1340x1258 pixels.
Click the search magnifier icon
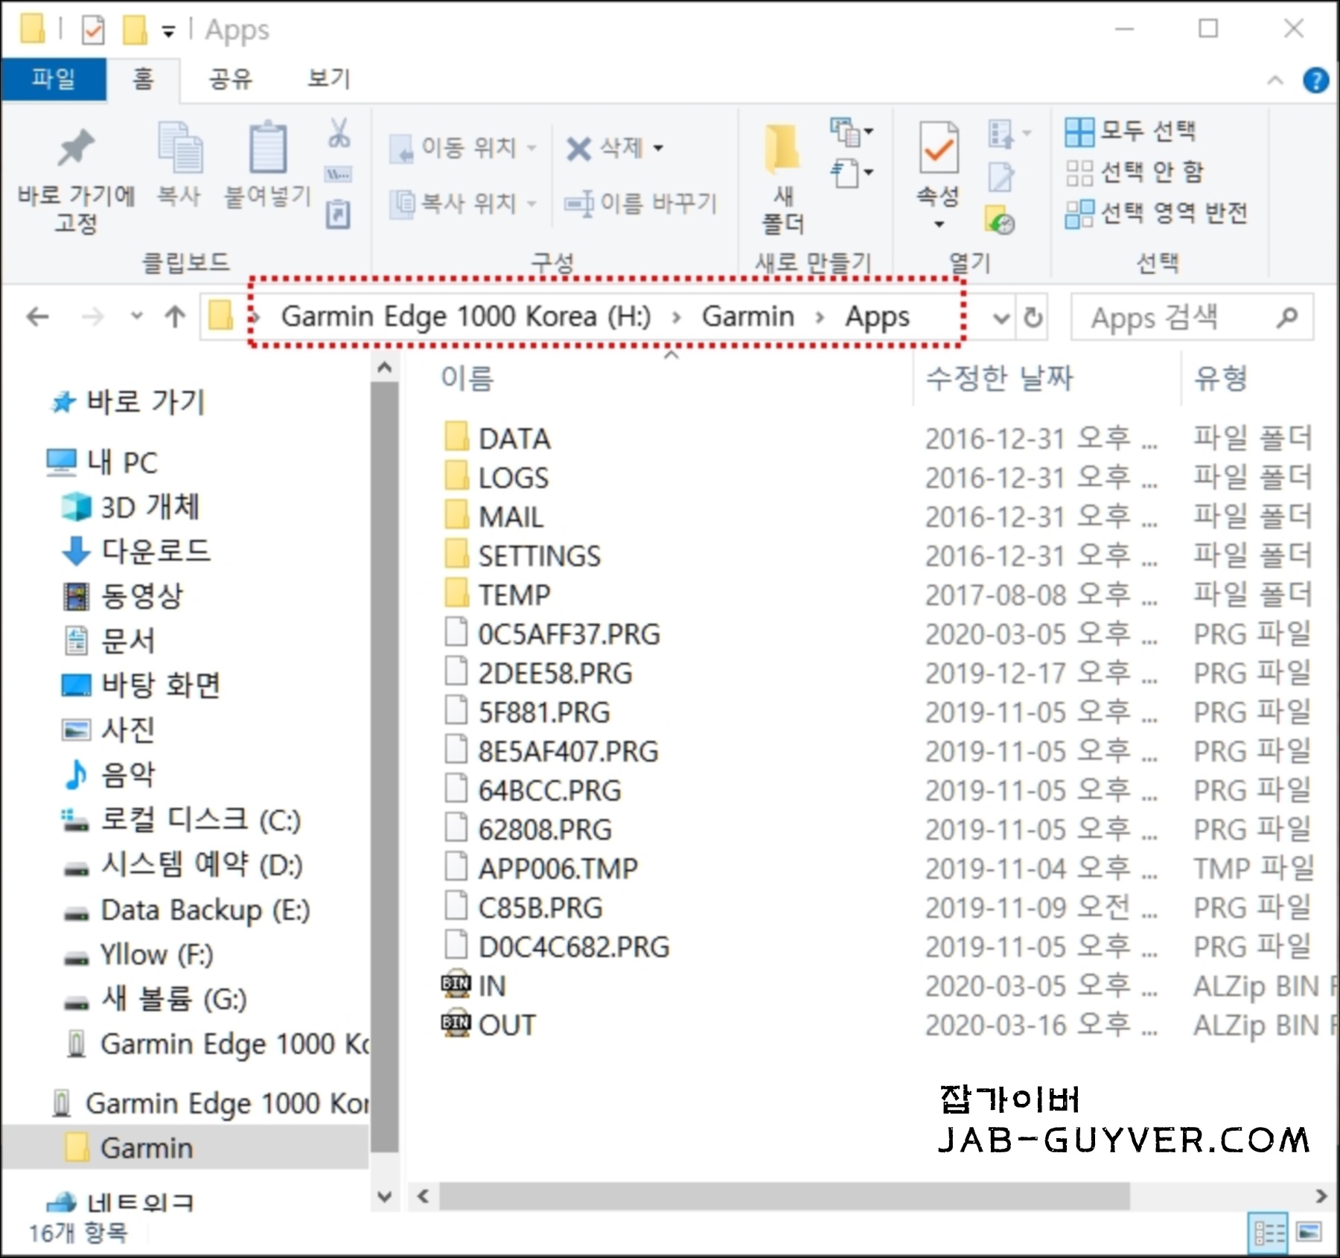point(1287,318)
